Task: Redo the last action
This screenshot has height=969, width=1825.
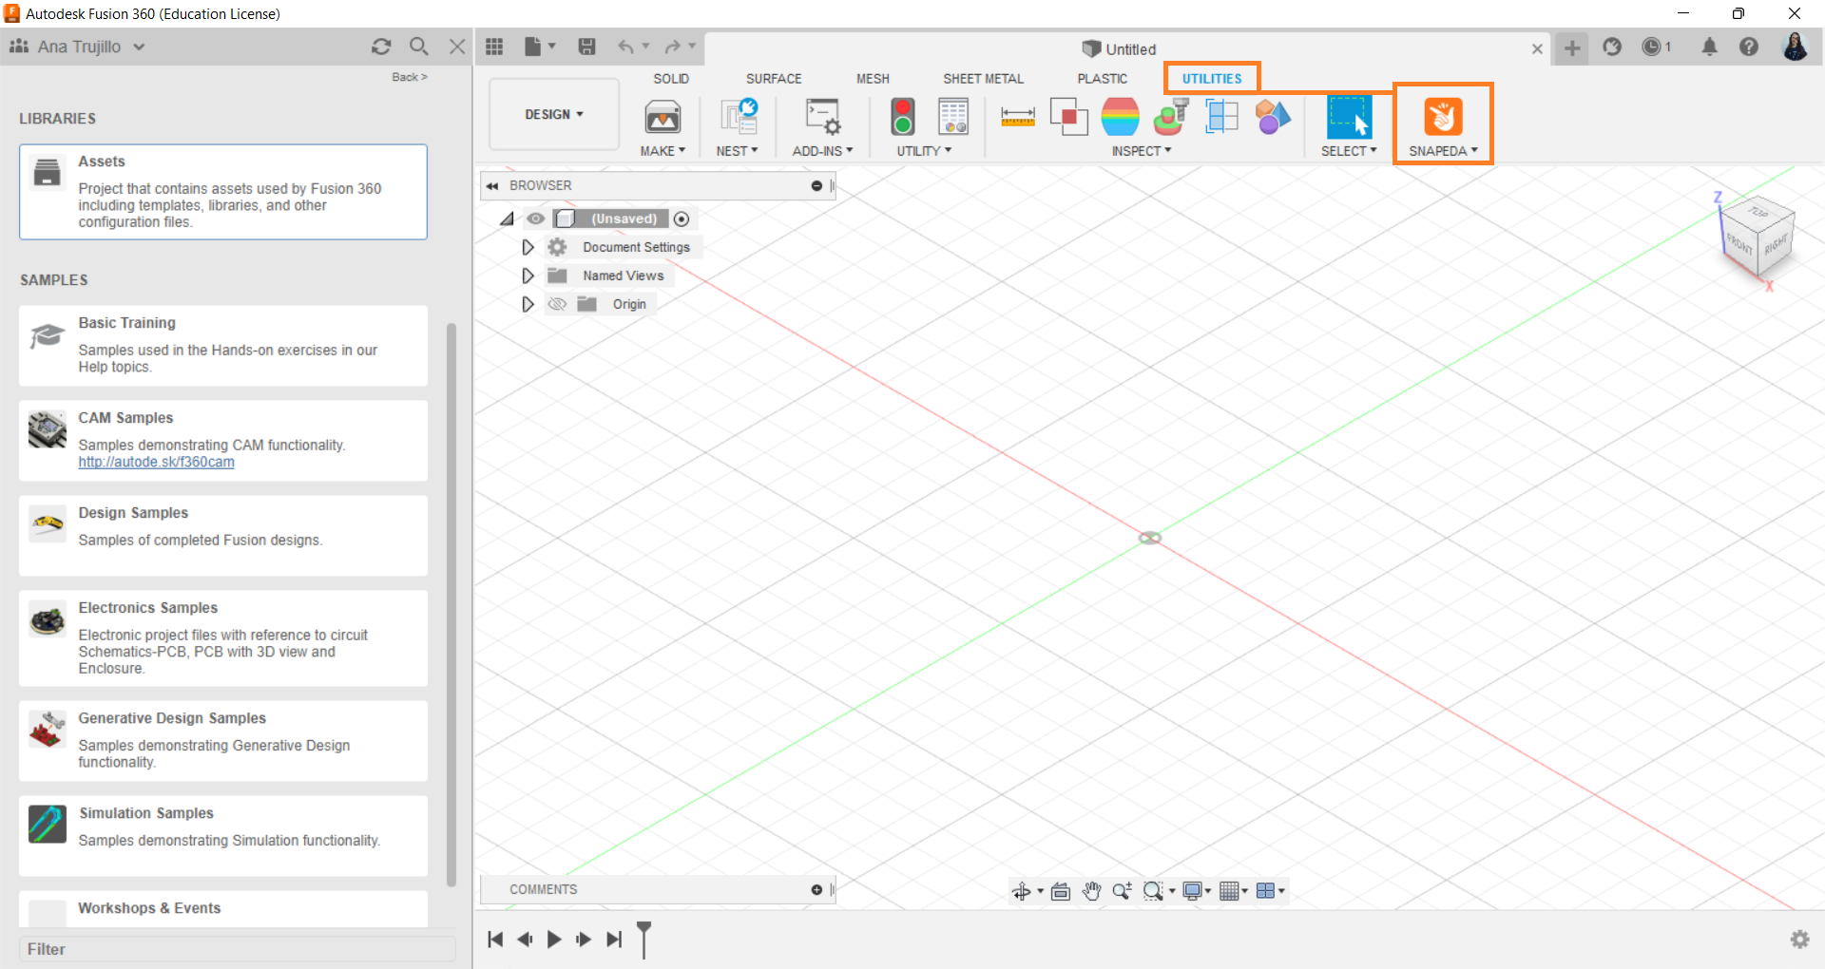Action: click(x=672, y=47)
